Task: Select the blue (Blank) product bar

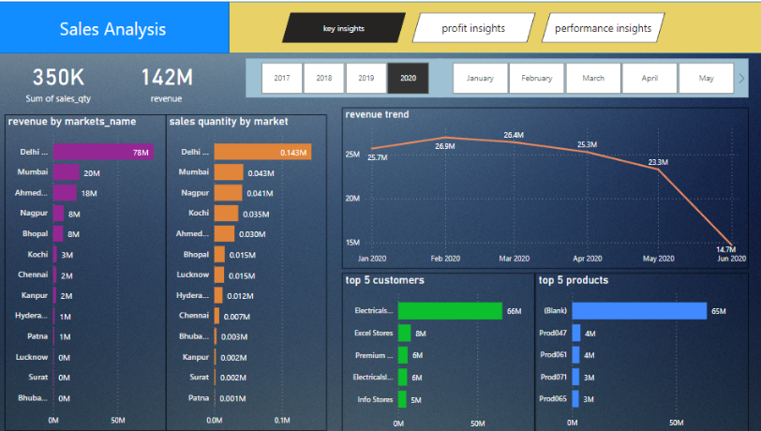Action: (x=638, y=311)
